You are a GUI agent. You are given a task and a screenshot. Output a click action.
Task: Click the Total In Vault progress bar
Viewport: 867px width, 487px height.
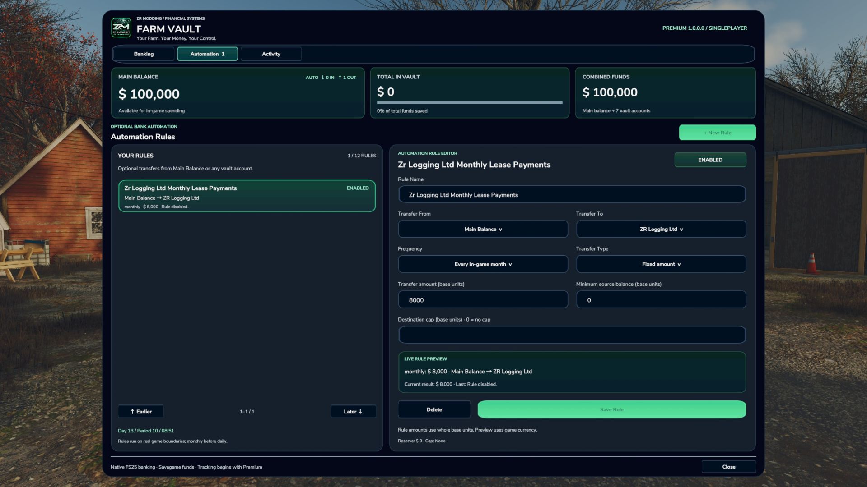pyautogui.click(x=470, y=103)
